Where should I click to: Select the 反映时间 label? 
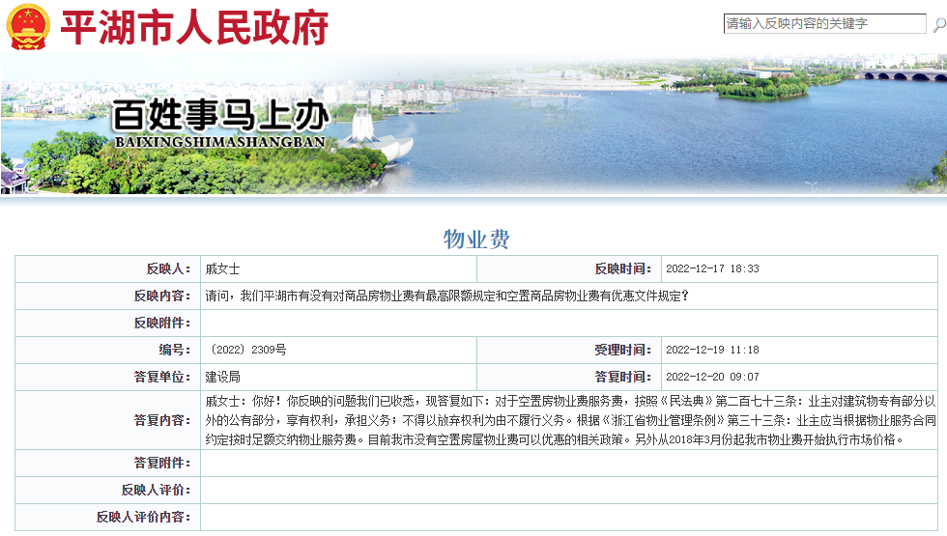(622, 268)
